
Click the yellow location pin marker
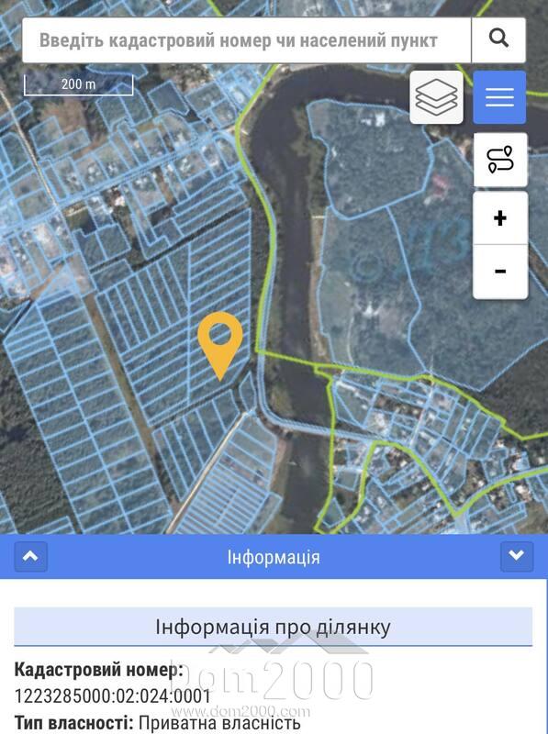pos(220,346)
